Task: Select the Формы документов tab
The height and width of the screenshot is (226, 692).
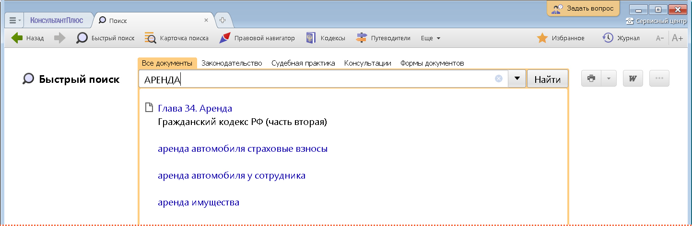Action: (432, 63)
